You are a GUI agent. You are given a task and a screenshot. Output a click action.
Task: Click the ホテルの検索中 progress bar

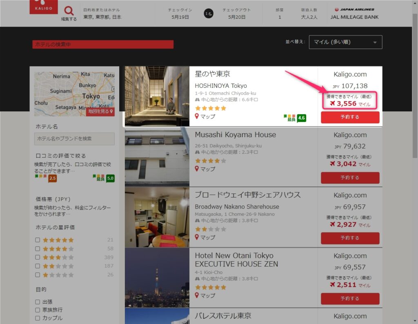pyautogui.click(x=103, y=44)
